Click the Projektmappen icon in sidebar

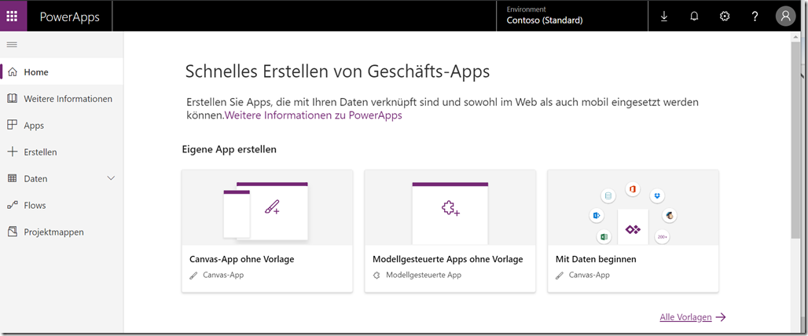click(13, 232)
